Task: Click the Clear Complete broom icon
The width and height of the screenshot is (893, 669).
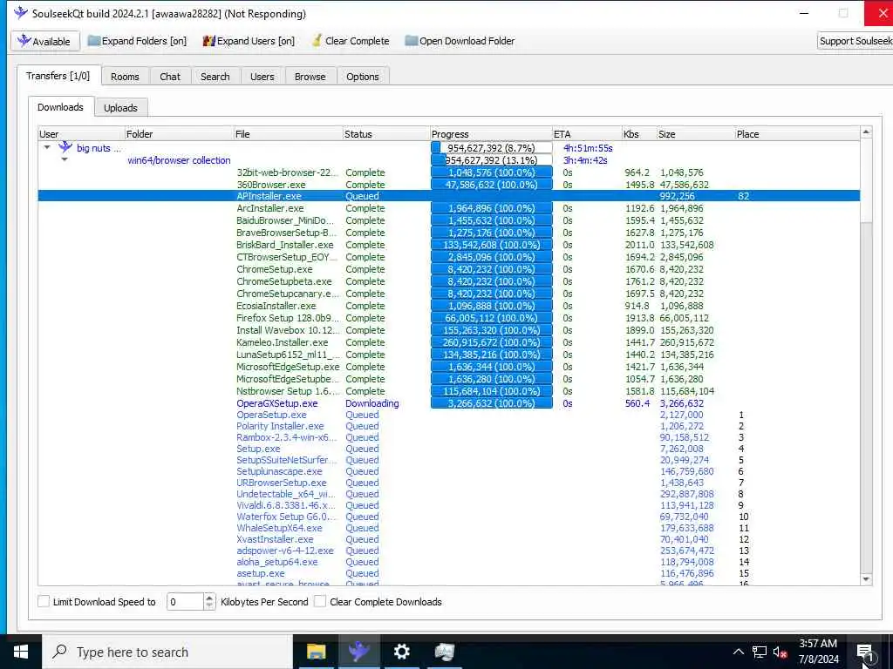Action: point(317,41)
